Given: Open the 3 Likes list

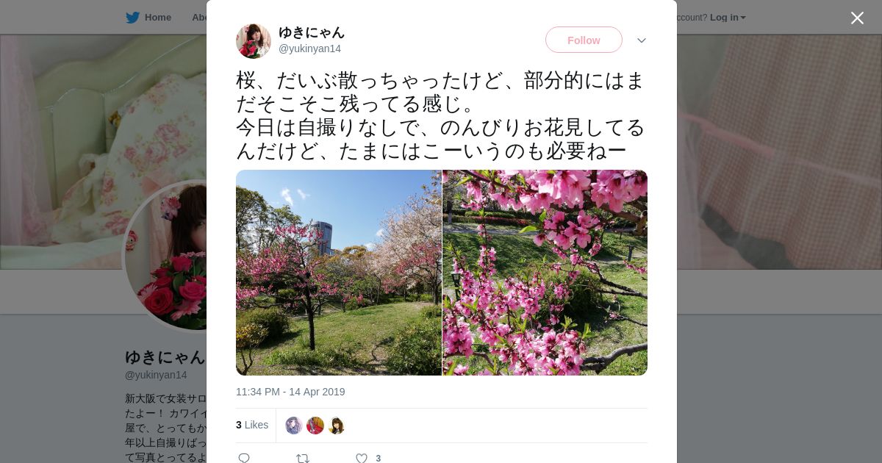Looking at the screenshot, I should [x=252, y=425].
